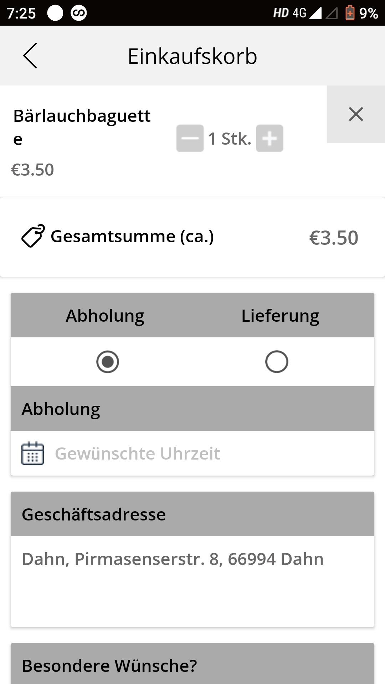Viewport: 385px width, 684px height.
Task: Tap the Lieferung column header
Action: (x=280, y=316)
